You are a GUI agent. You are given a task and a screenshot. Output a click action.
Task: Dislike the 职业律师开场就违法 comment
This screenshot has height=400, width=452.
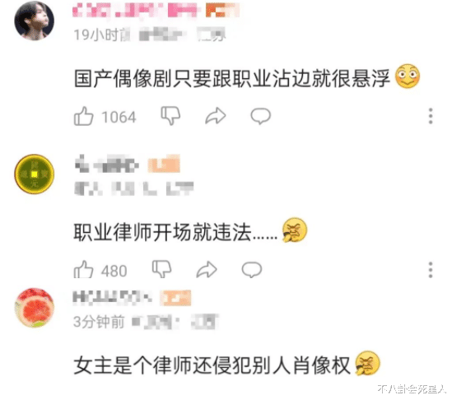click(161, 269)
